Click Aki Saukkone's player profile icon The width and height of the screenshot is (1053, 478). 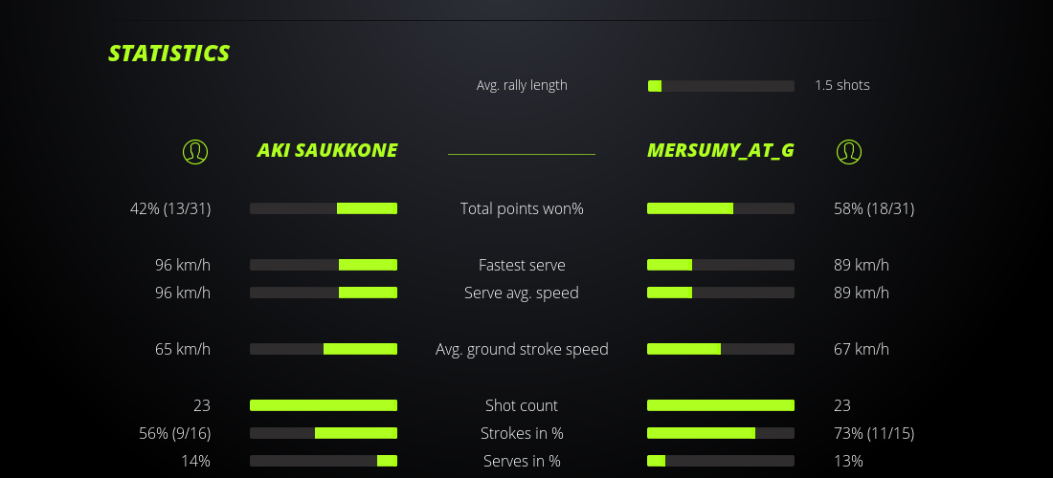click(x=195, y=151)
